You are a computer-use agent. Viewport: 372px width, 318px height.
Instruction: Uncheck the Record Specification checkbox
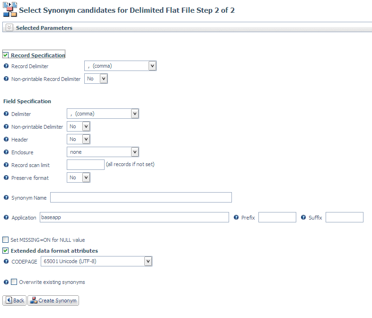tap(6, 55)
